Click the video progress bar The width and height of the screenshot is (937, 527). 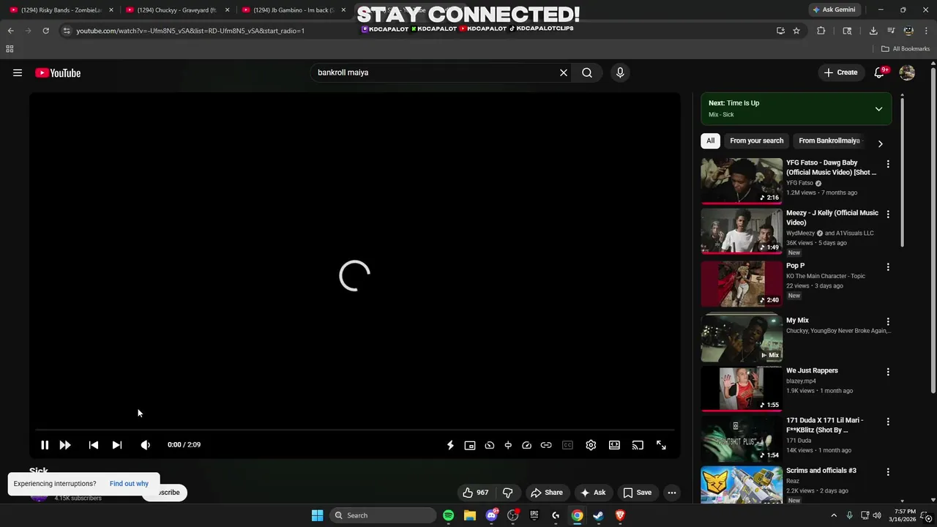click(x=355, y=430)
